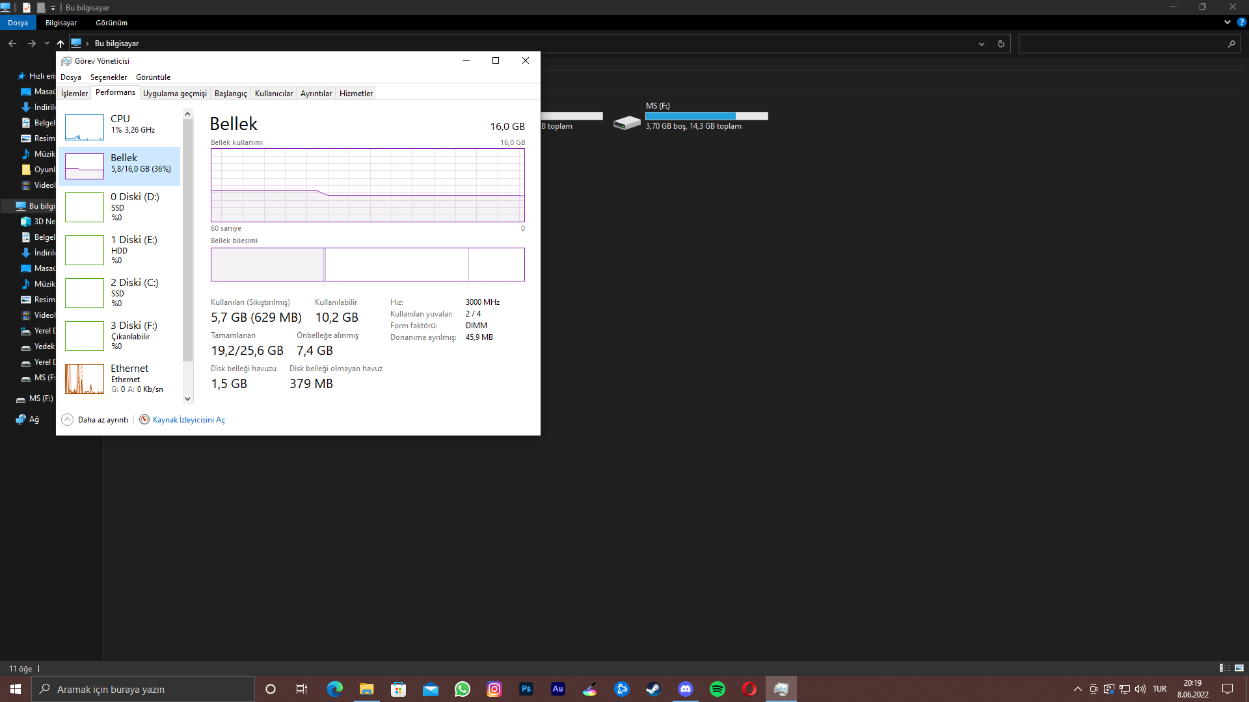This screenshot has width=1249, height=702.
Task: Expand the address bar history dropdown
Action: click(981, 44)
